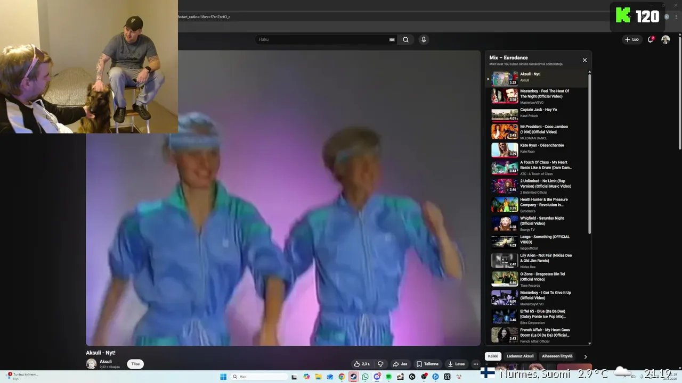This screenshot has width=682, height=383.
Task: Select the Aiheeseen liittyviä filter chip
Action: [557, 356]
